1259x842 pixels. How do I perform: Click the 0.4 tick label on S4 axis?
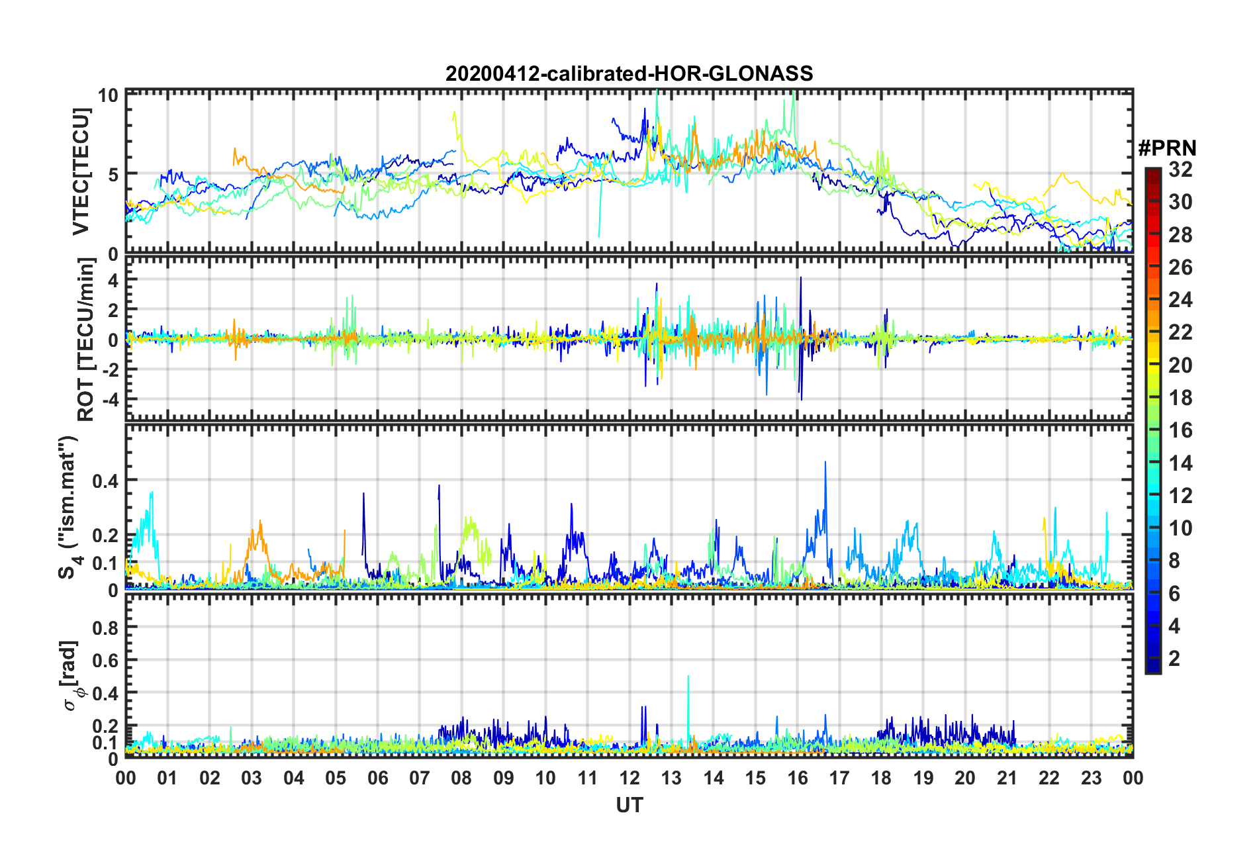click(105, 481)
